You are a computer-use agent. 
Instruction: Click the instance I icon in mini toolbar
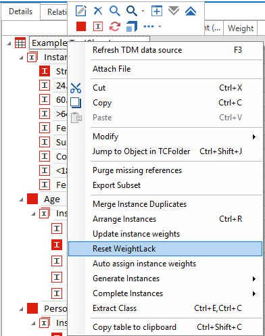click(x=98, y=26)
